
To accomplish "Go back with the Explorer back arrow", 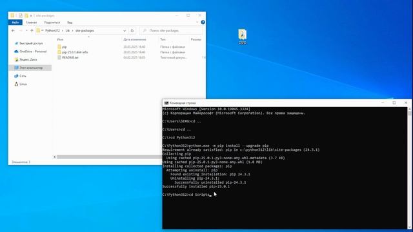I will [13, 31].
